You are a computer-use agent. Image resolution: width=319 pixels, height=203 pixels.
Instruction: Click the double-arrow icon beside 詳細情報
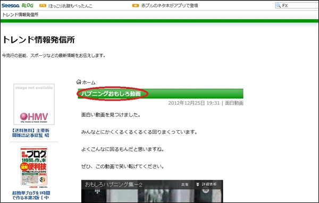point(198,184)
